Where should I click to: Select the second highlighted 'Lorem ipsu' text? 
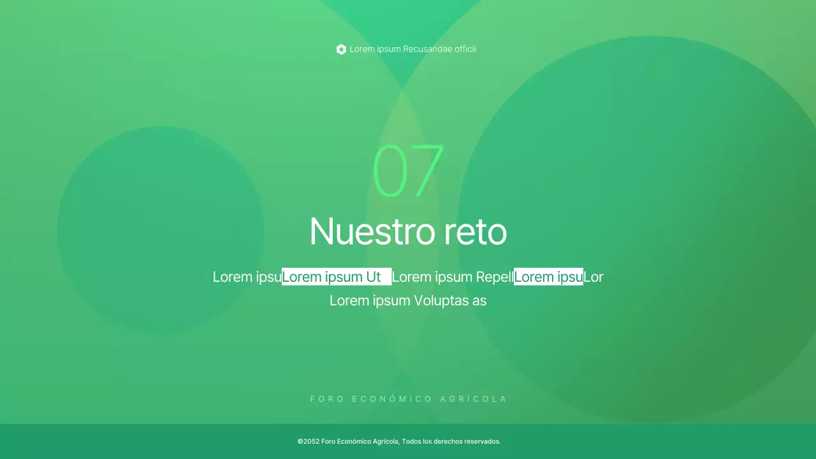tap(548, 277)
